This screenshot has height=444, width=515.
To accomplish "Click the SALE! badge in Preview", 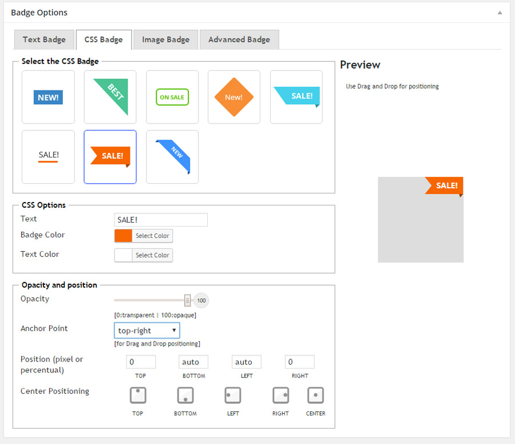I will point(444,186).
